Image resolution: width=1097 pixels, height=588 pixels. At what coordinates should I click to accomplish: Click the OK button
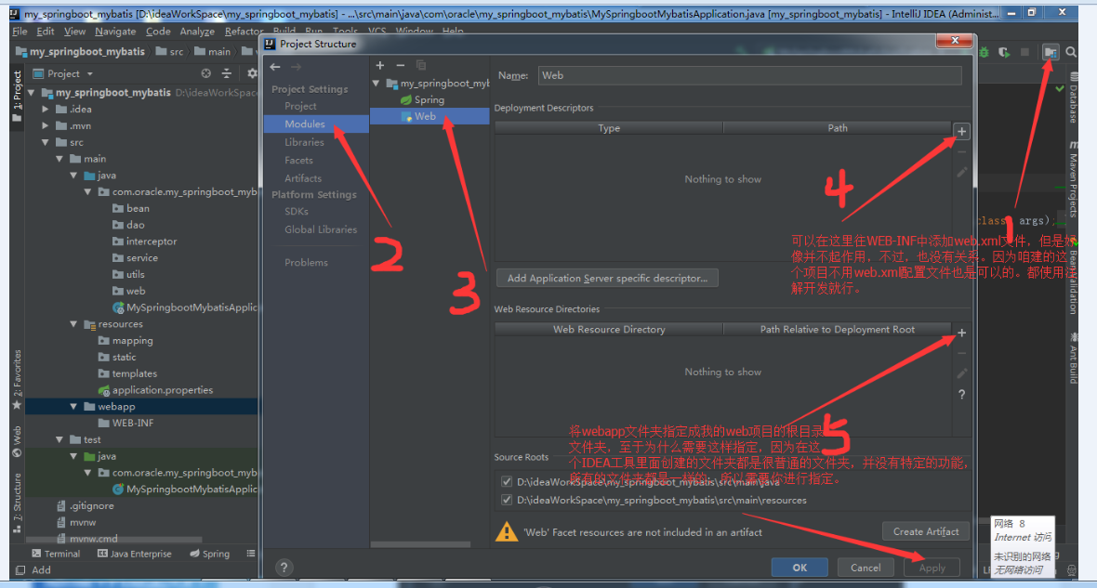tap(800, 567)
